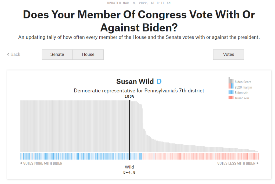The image size is (275, 184).
Task: Click the black Susan Wild marker line
Action: point(129,126)
